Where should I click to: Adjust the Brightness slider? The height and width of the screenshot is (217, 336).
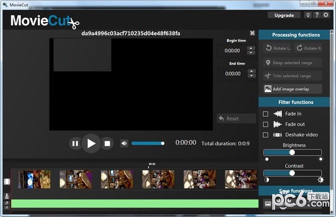coord(292,153)
